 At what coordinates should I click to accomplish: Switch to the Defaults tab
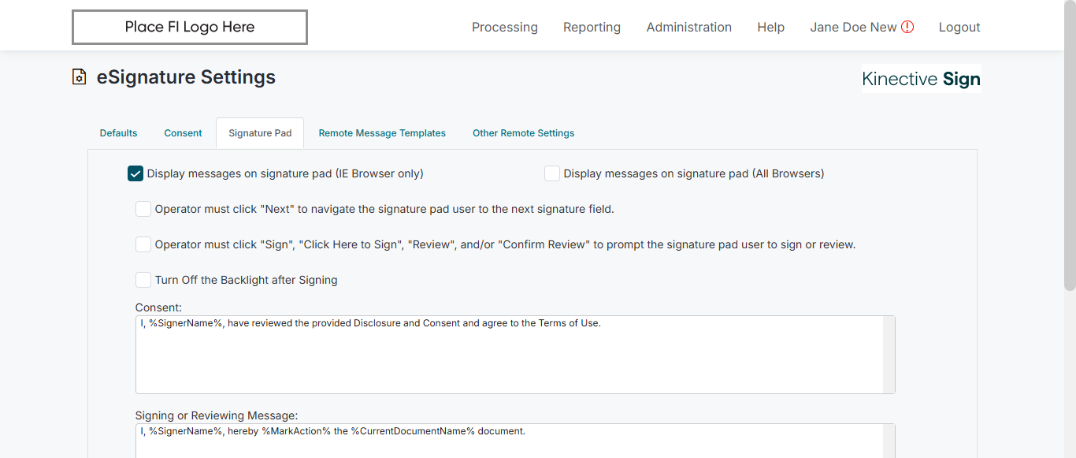click(x=119, y=133)
